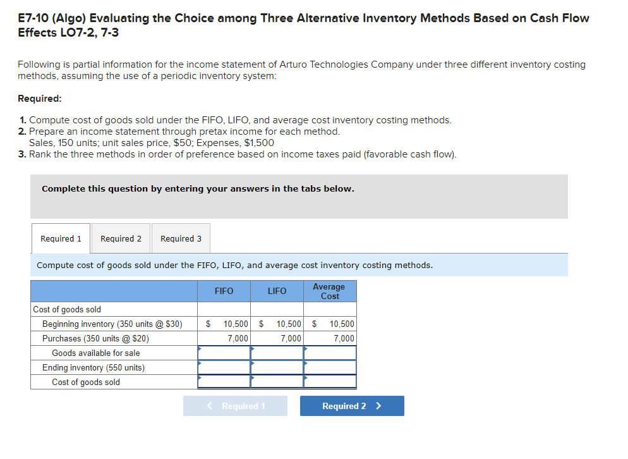Click the blue triangle marker in FIFO cell
Screen dimensions: 628x459
[198, 349]
